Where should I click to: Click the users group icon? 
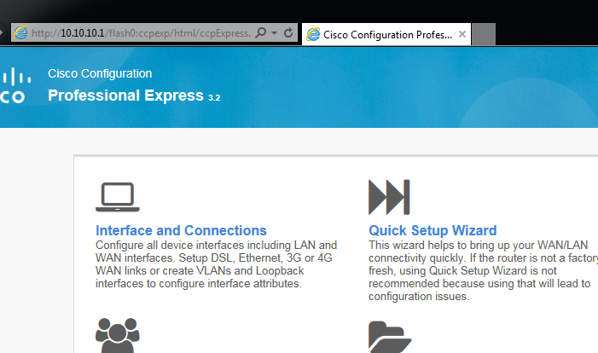(117, 336)
